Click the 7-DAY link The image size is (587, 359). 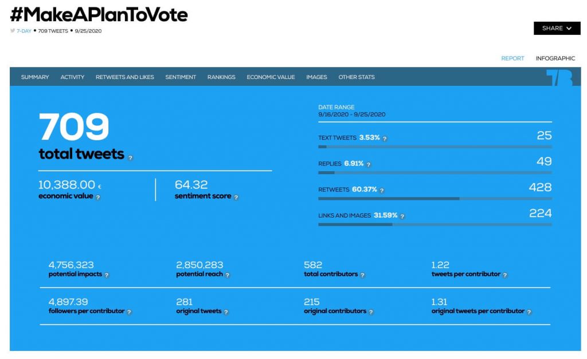point(23,31)
